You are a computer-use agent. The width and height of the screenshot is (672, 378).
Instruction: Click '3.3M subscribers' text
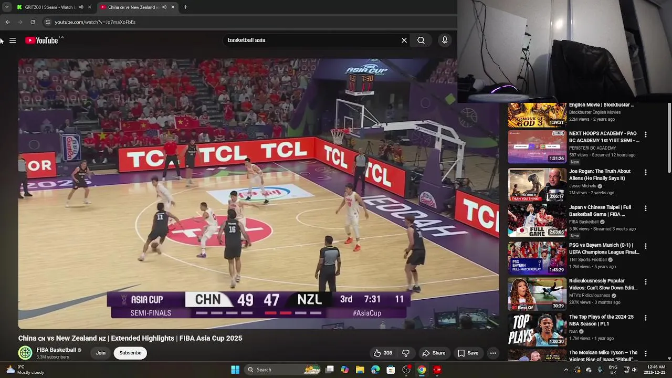52,357
